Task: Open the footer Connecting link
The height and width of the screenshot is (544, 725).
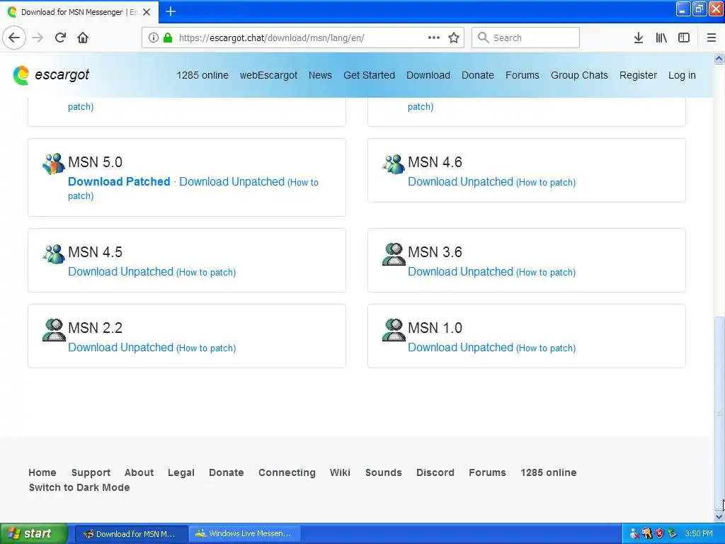Action: pos(287,472)
